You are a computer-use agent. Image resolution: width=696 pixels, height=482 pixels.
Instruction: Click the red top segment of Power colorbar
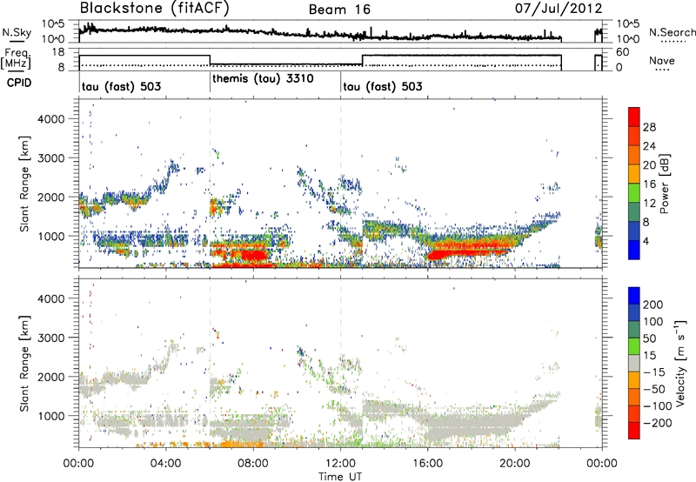point(634,117)
